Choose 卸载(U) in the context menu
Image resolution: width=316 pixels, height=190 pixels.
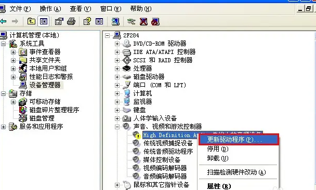218,158
